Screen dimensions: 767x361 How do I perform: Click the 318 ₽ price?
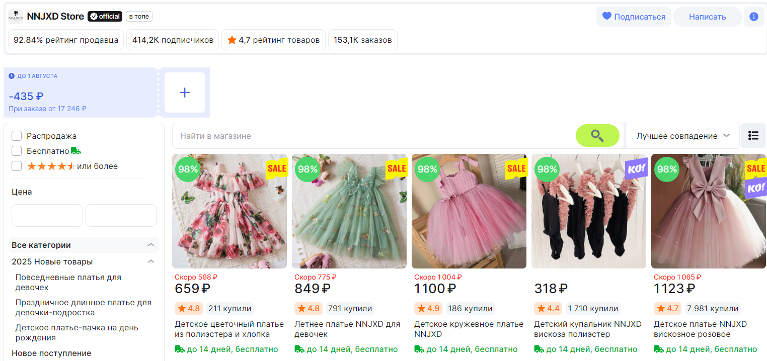pyautogui.click(x=551, y=289)
